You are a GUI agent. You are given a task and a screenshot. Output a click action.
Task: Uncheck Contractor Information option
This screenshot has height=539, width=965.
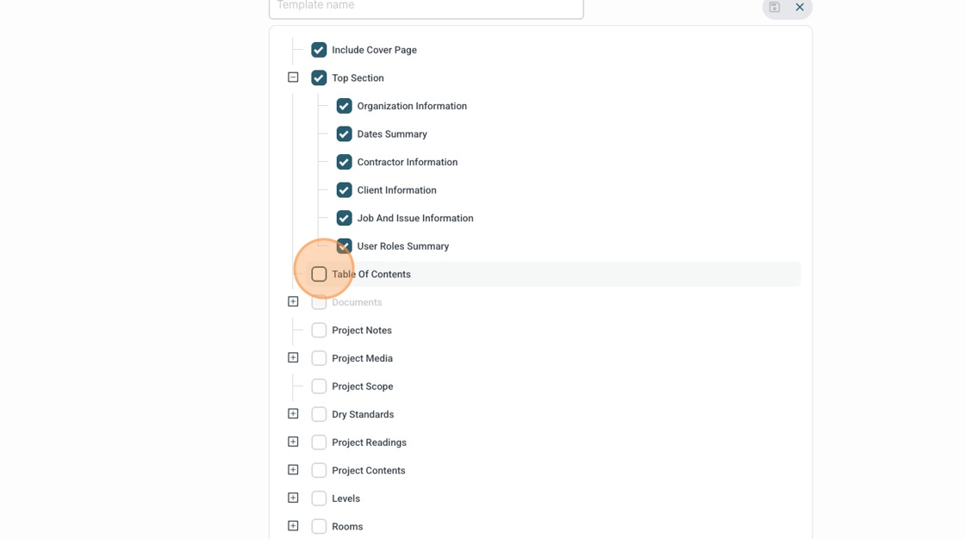tap(344, 162)
